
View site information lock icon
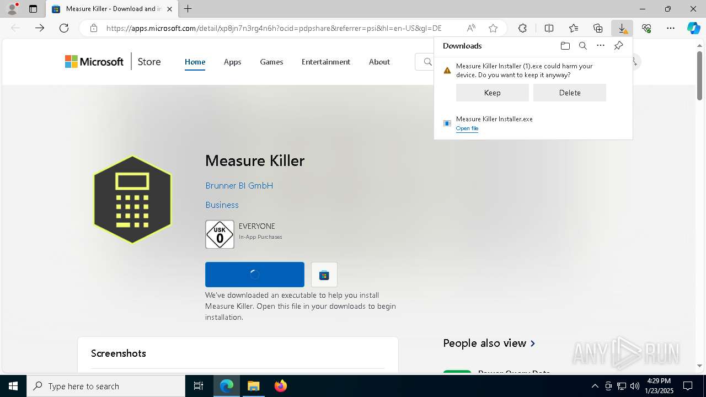(x=94, y=28)
